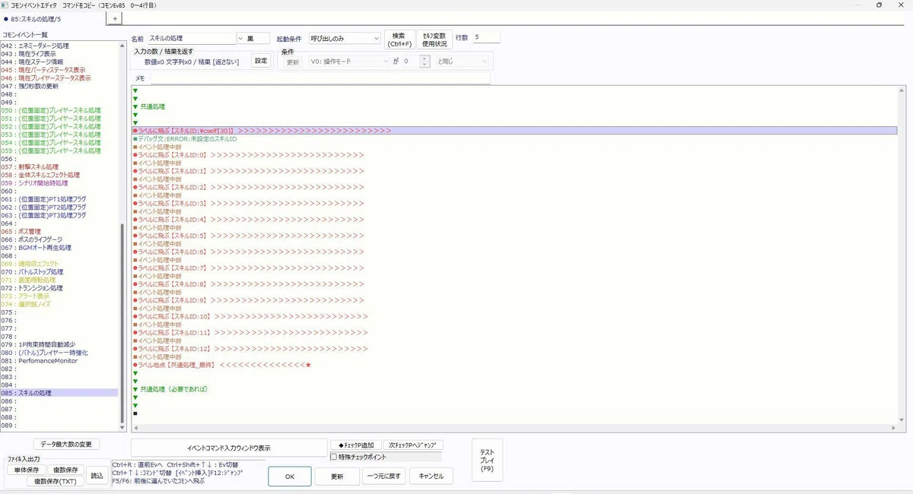Click the 読込 load button
This screenshot has height=494, width=913.
tap(97, 476)
